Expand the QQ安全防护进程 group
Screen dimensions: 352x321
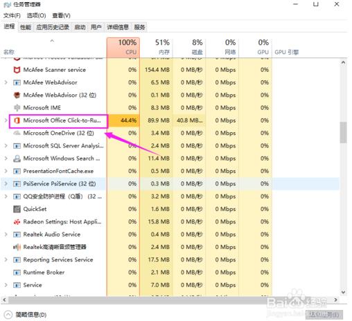click(6, 196)
